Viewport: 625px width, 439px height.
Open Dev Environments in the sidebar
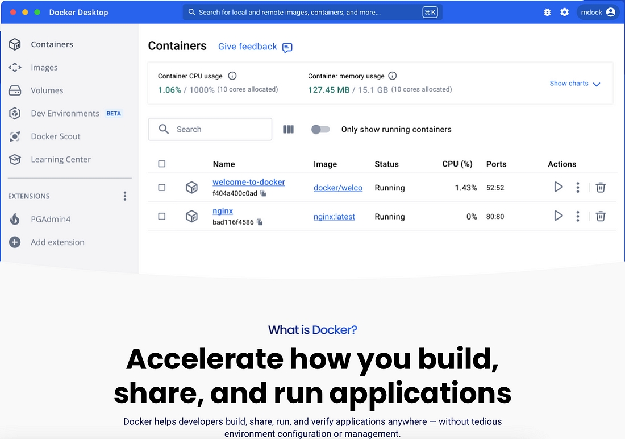point(65,114)
